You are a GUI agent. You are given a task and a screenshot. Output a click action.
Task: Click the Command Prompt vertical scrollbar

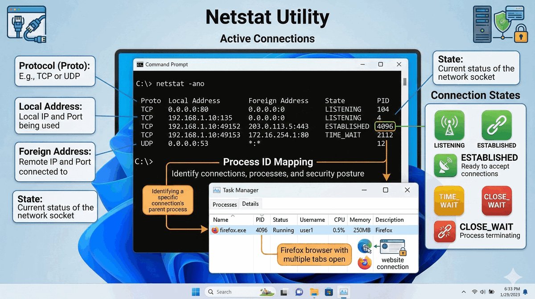(405, 134)
